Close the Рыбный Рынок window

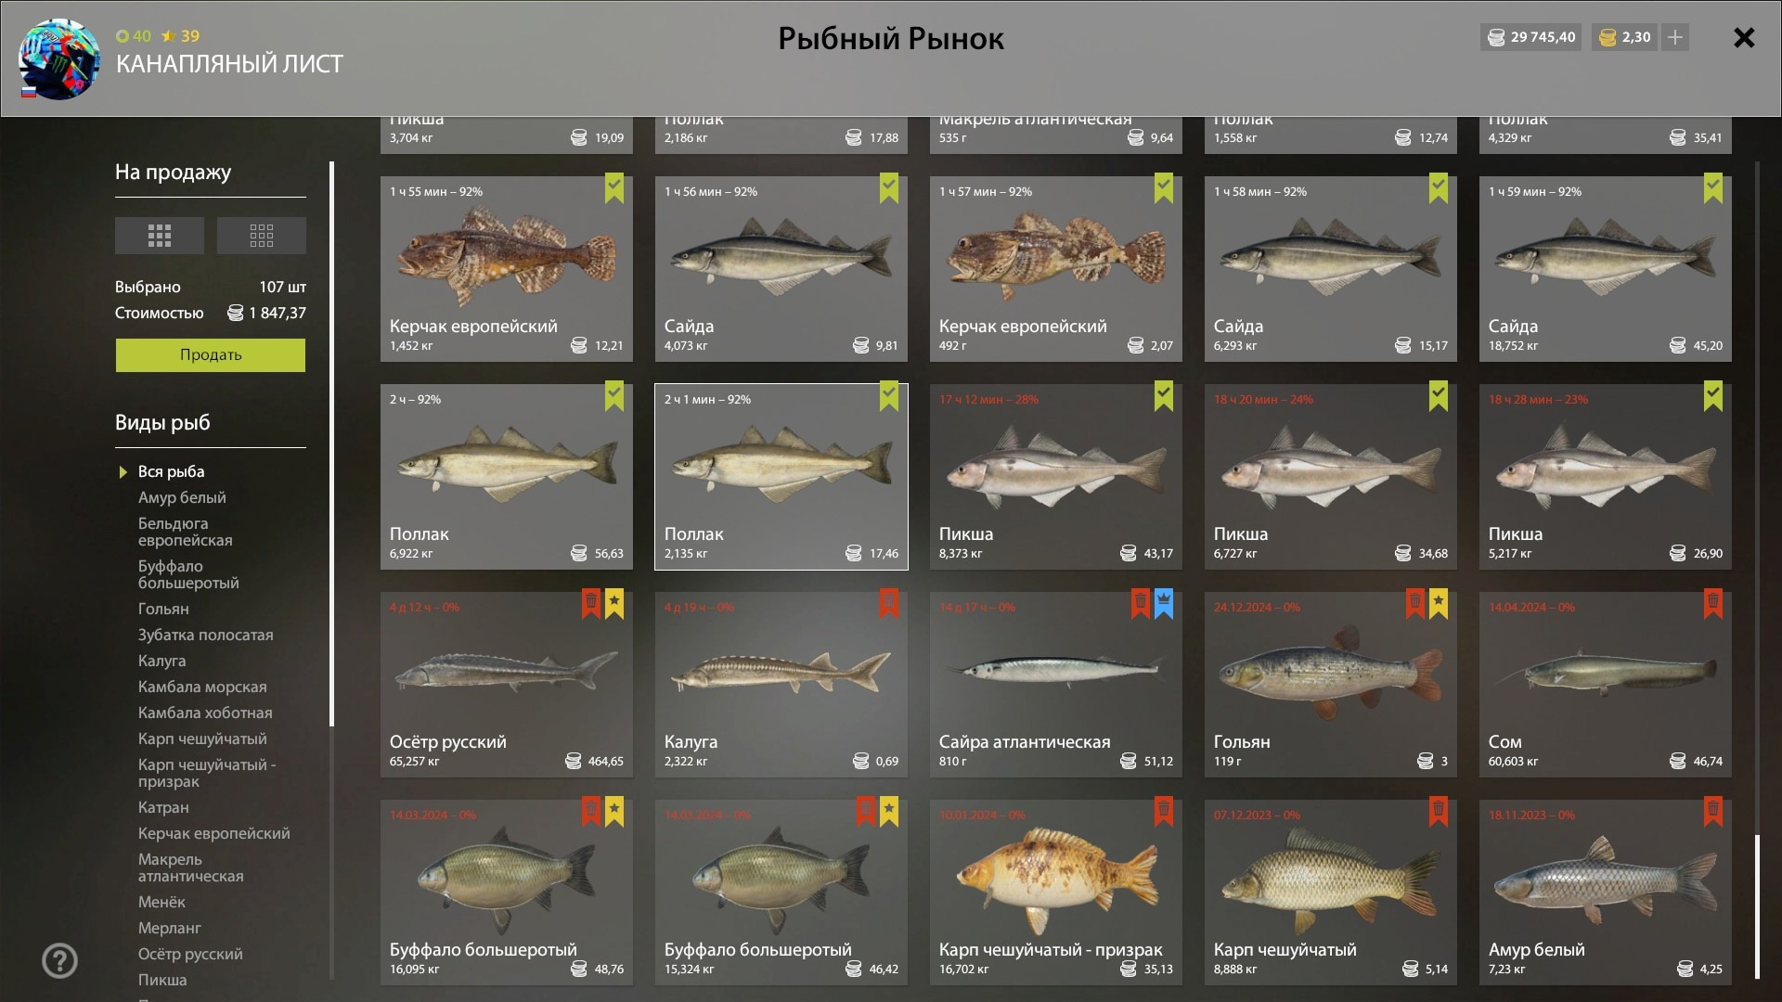pyautogui.click(x=1744, y=38)
